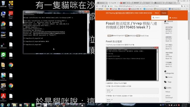Click the Course menu on site header
The height and width of the screenshot is (107, 190).
coord(164,13)
